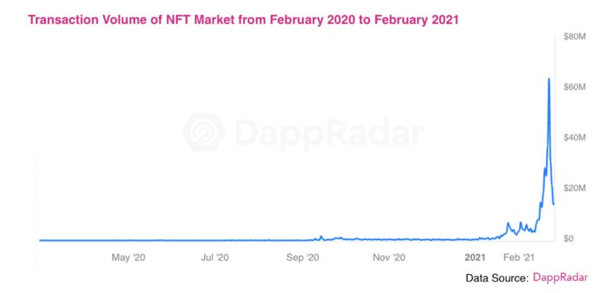Select the $0 axis label

click(568, 239)
